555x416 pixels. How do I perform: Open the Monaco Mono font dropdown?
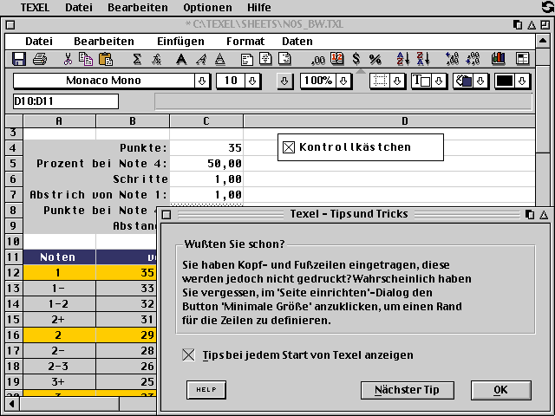tap(202, 81)
